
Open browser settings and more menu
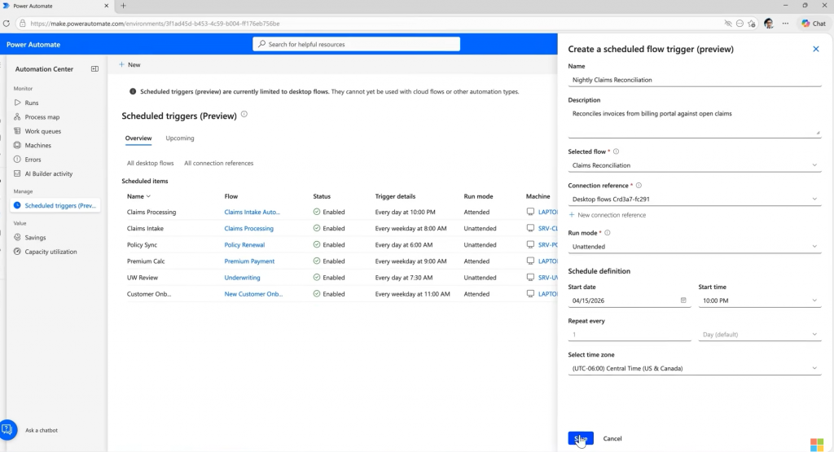(786, 24)
